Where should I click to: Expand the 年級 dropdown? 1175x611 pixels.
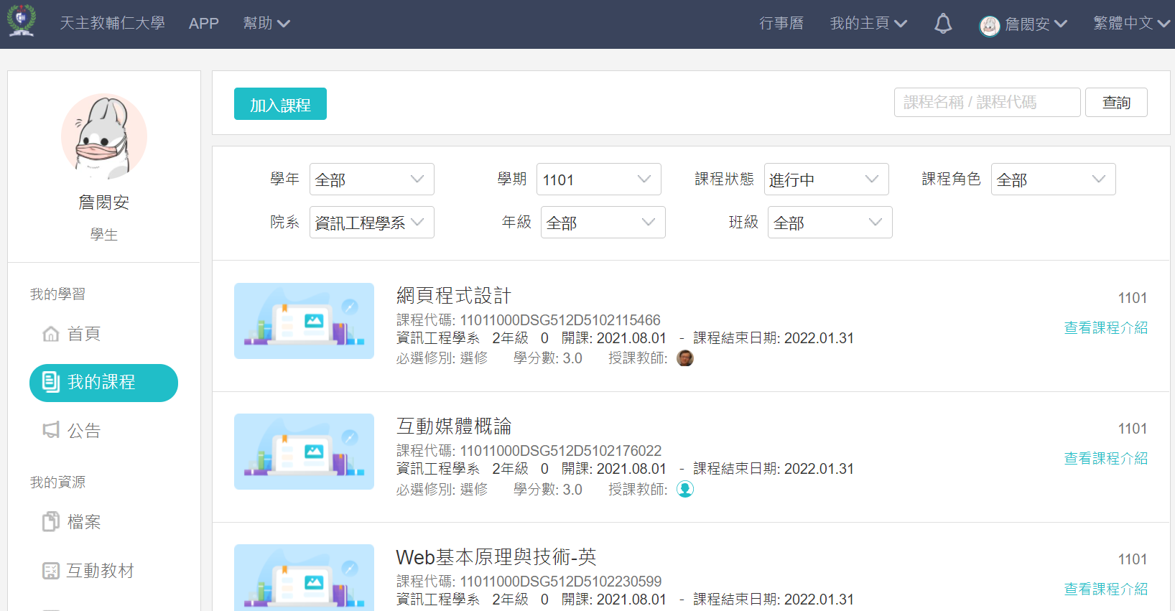click(x=603, y=223)
